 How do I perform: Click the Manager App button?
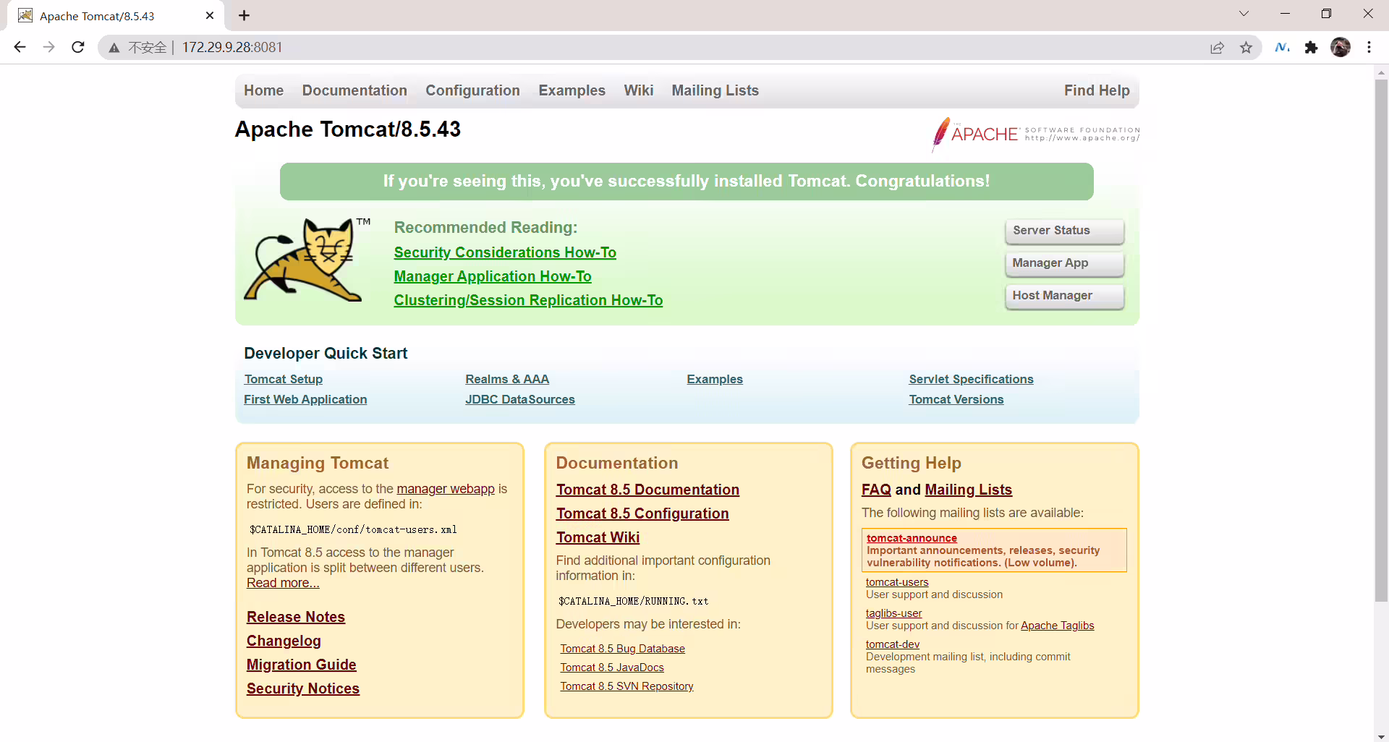pyautogui.click(x=1064, y=263)
